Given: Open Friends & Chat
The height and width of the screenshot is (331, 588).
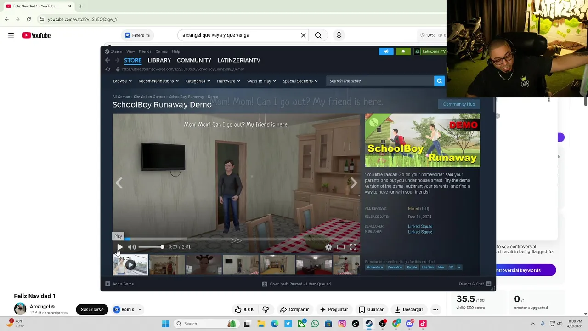Looking at the screenshot, I should pyautogui.click(x=475, y=284).
